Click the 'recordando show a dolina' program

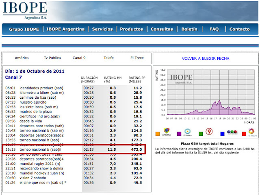click(41, 168)
